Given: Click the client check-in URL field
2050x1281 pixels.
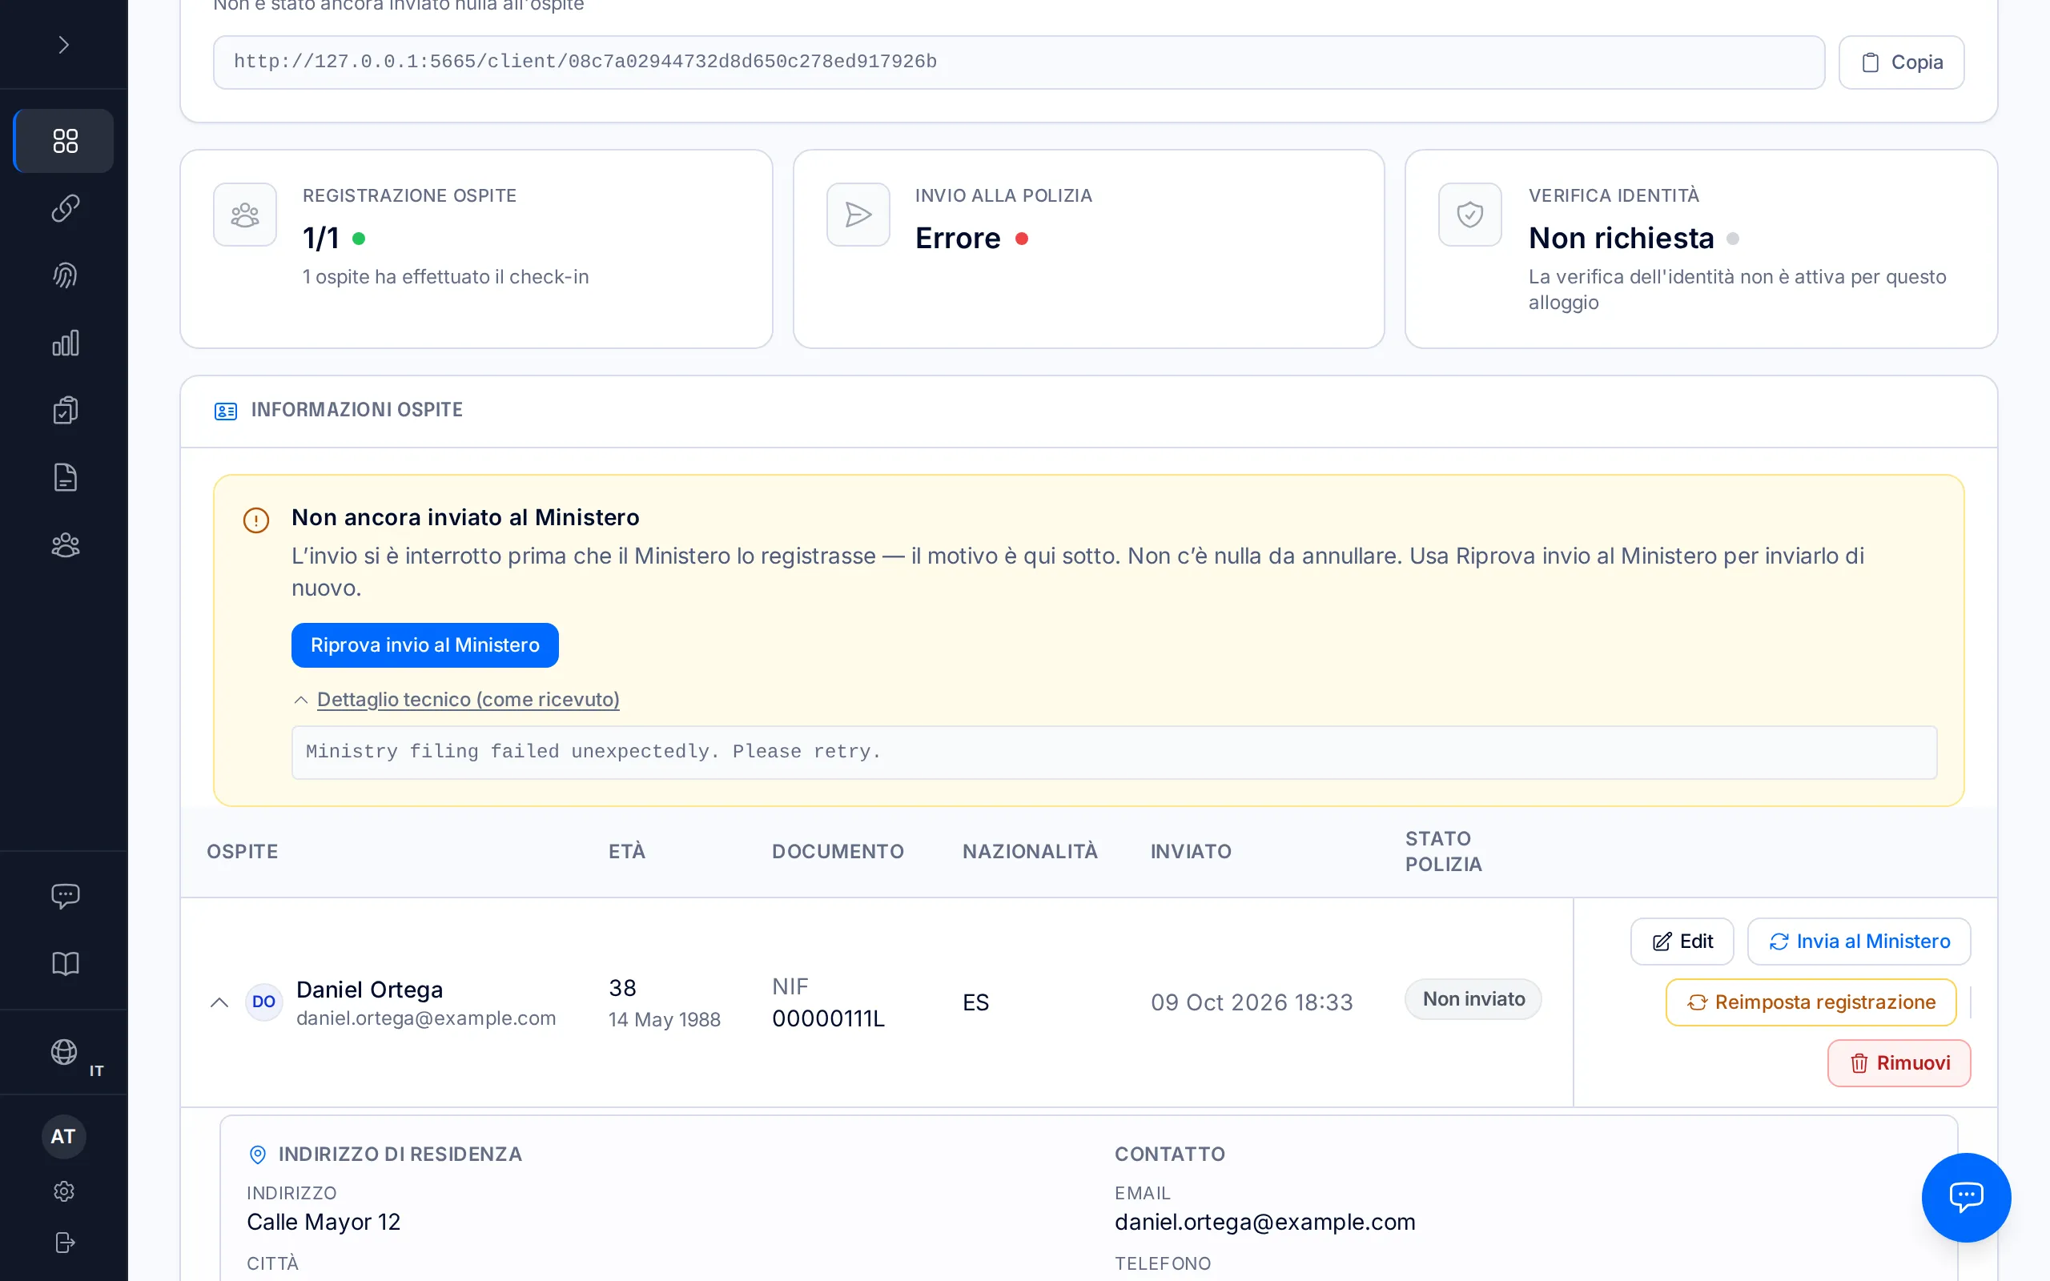Looking at the screenshot, I should pos(1019,62).
